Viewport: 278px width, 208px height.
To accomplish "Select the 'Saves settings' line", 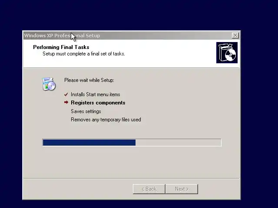I will (86, 111).
